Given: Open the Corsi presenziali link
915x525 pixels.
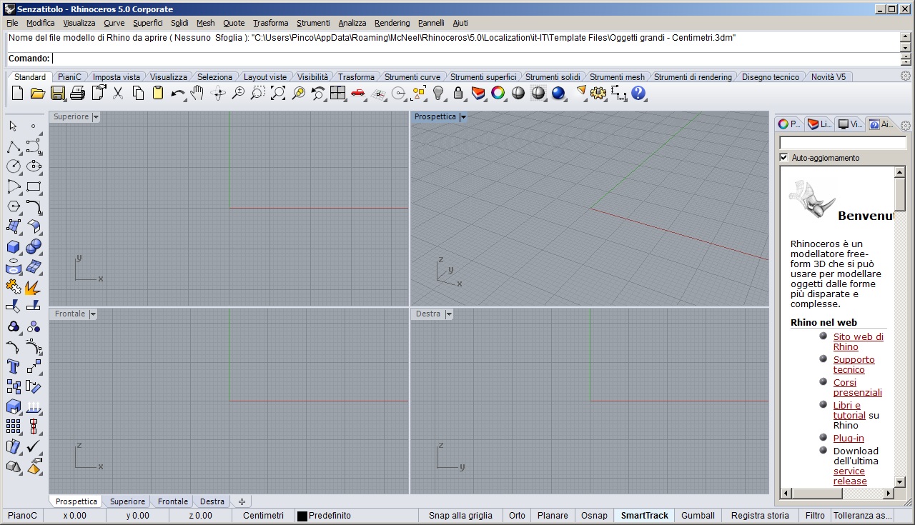Looking at the screenshot, I should pyautogui.click(x=857, y=387).
